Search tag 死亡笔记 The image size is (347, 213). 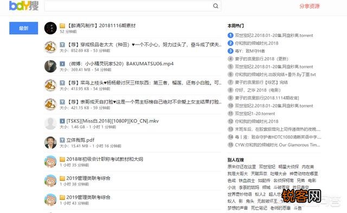(259, 208)
